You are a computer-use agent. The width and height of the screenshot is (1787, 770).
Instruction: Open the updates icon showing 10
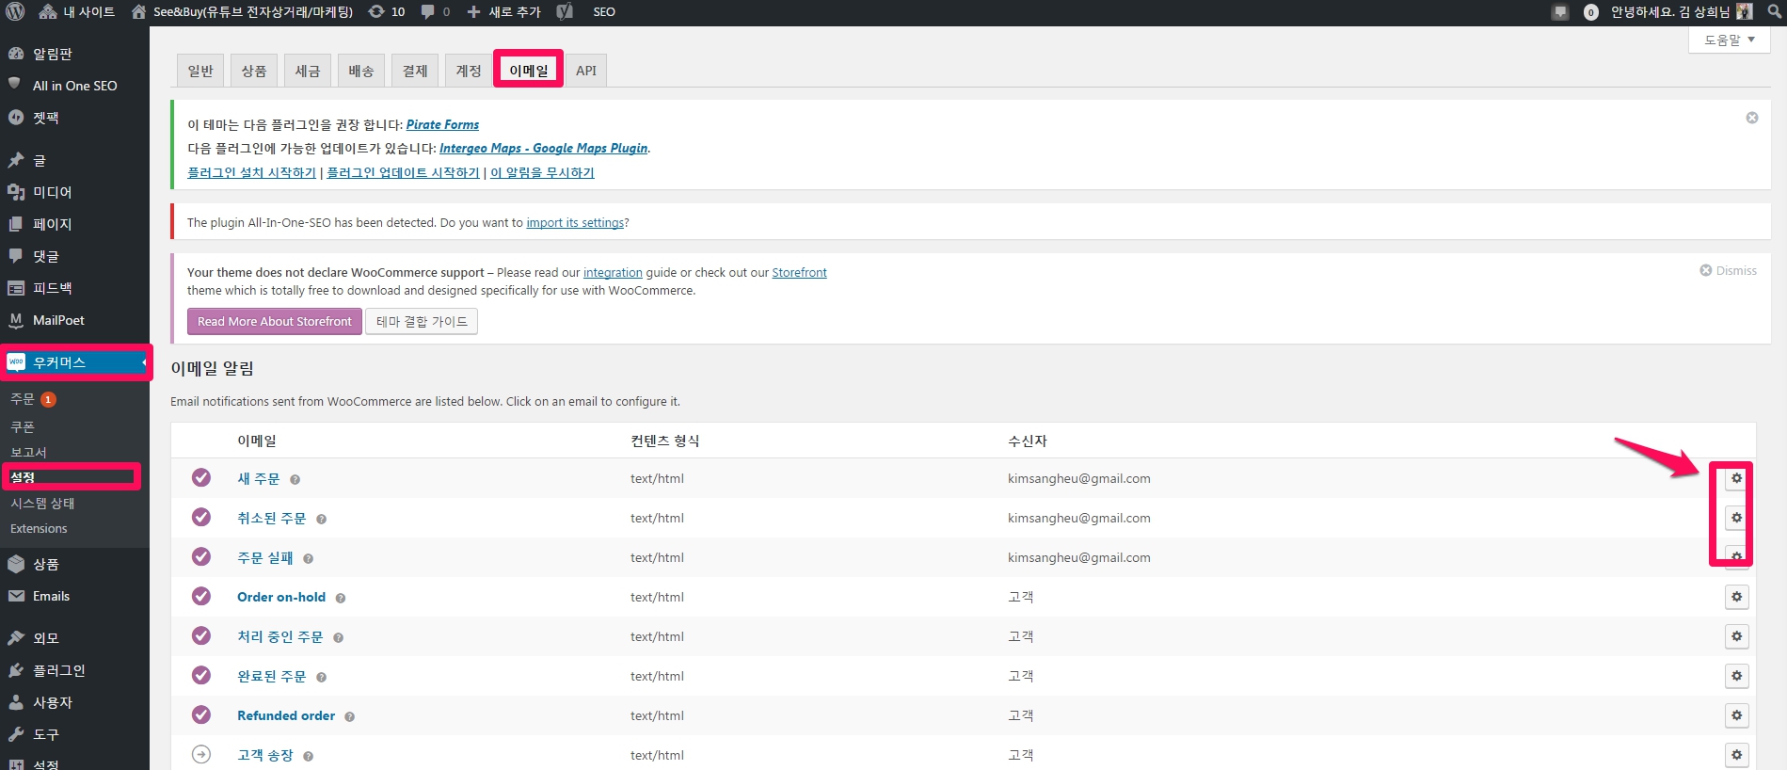(x=387, y=12)
